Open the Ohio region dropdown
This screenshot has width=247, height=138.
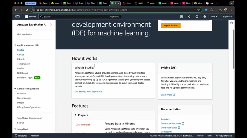[x=214, y=16]
